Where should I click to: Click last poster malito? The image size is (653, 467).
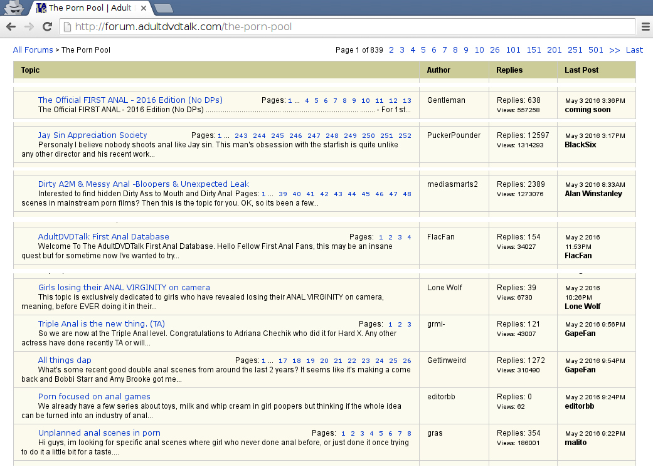tap(576, 443)
